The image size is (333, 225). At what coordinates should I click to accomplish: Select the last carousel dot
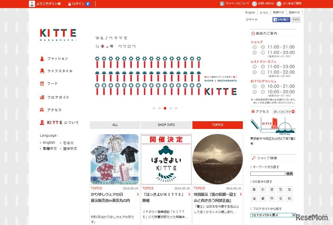click(176, 108)
